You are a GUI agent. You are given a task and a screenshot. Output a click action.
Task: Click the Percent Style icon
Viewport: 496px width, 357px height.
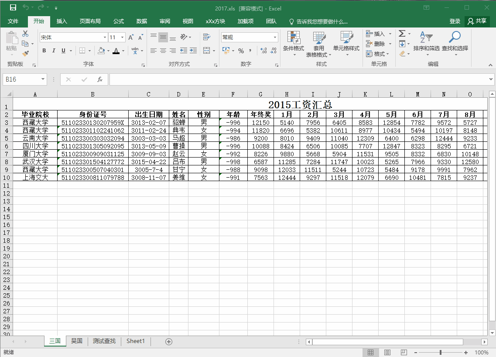coord(241,51)
